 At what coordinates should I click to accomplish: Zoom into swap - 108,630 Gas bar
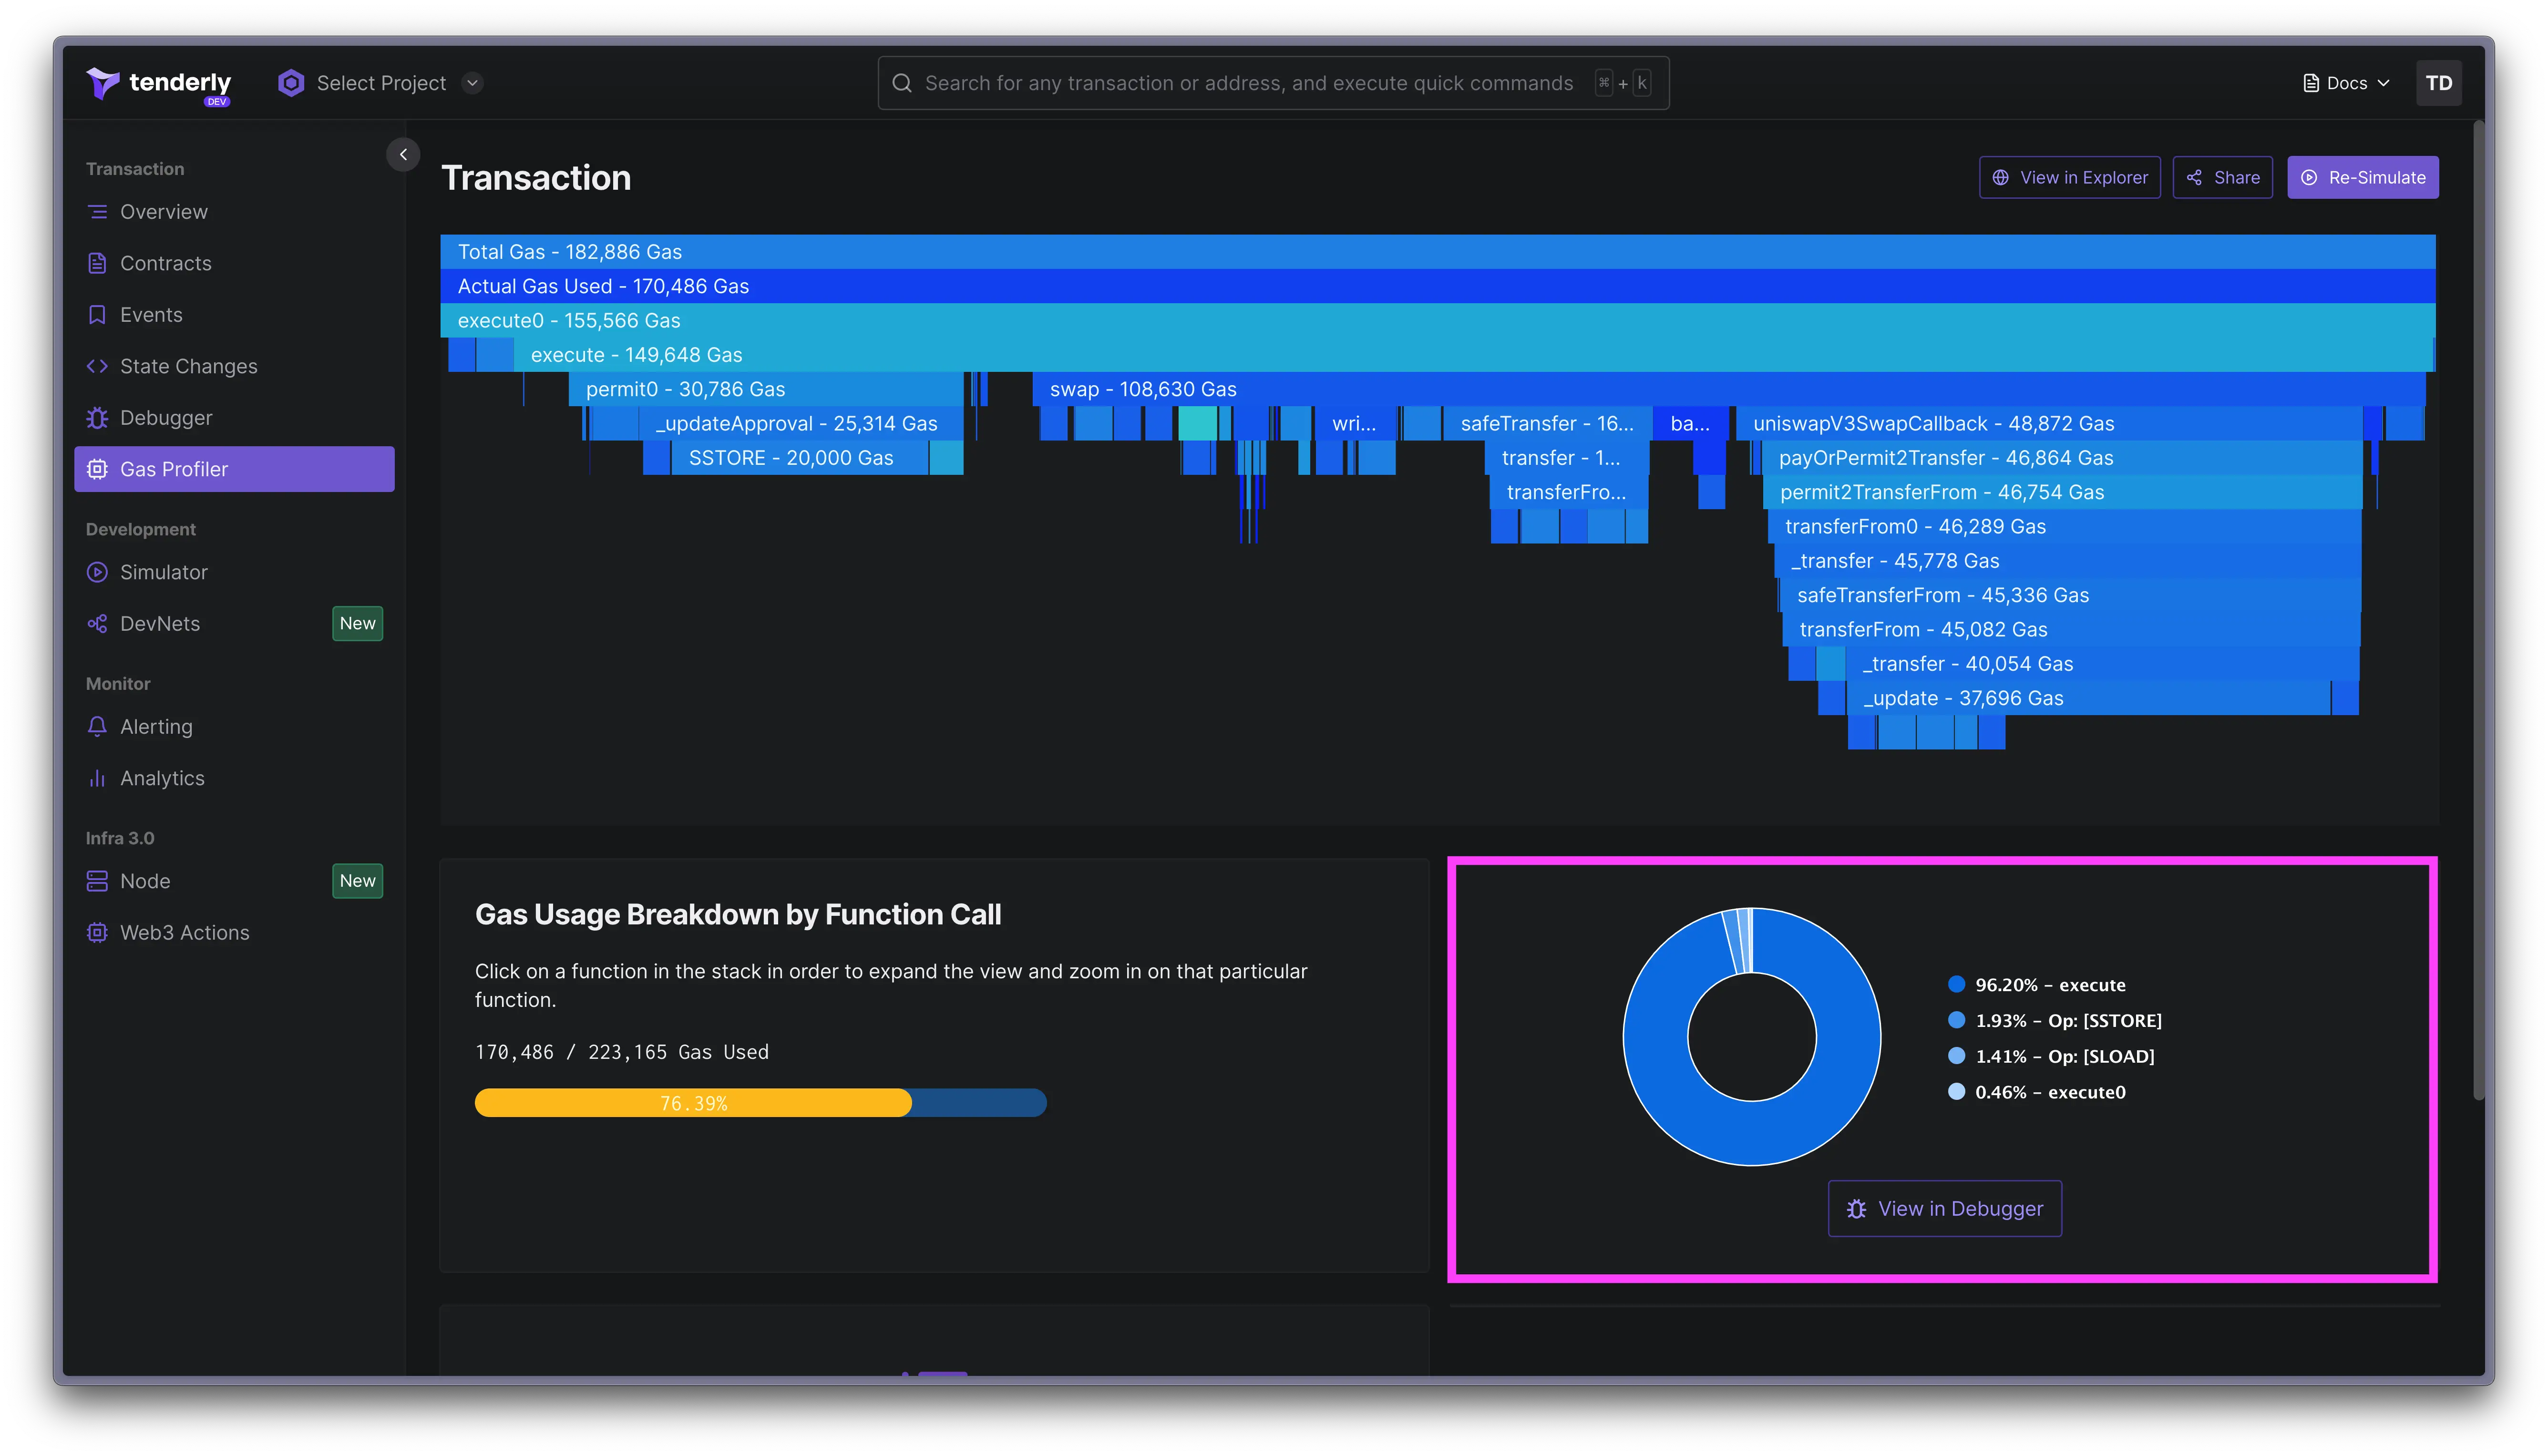click(x=1729, y=389)
